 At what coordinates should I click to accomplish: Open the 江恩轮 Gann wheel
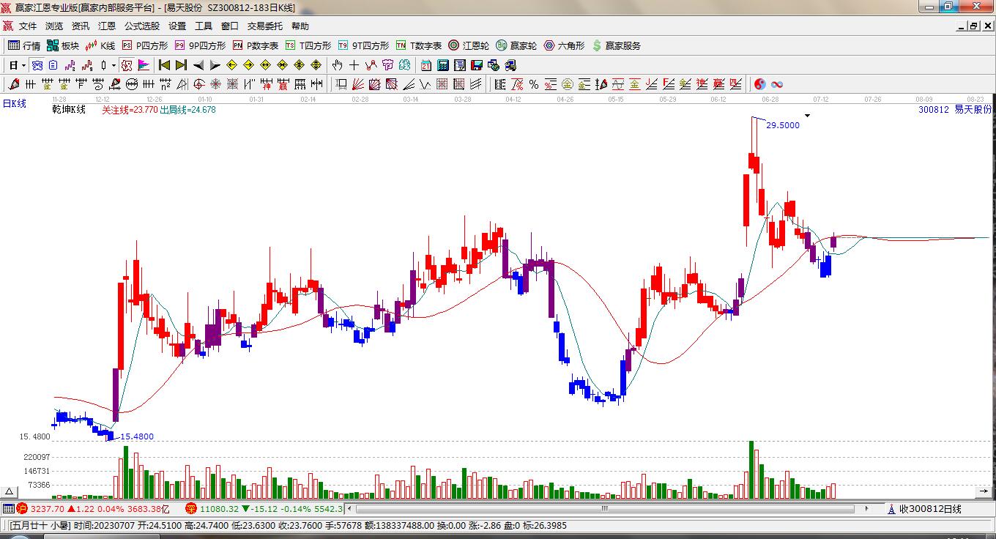(x=469, y=45)
